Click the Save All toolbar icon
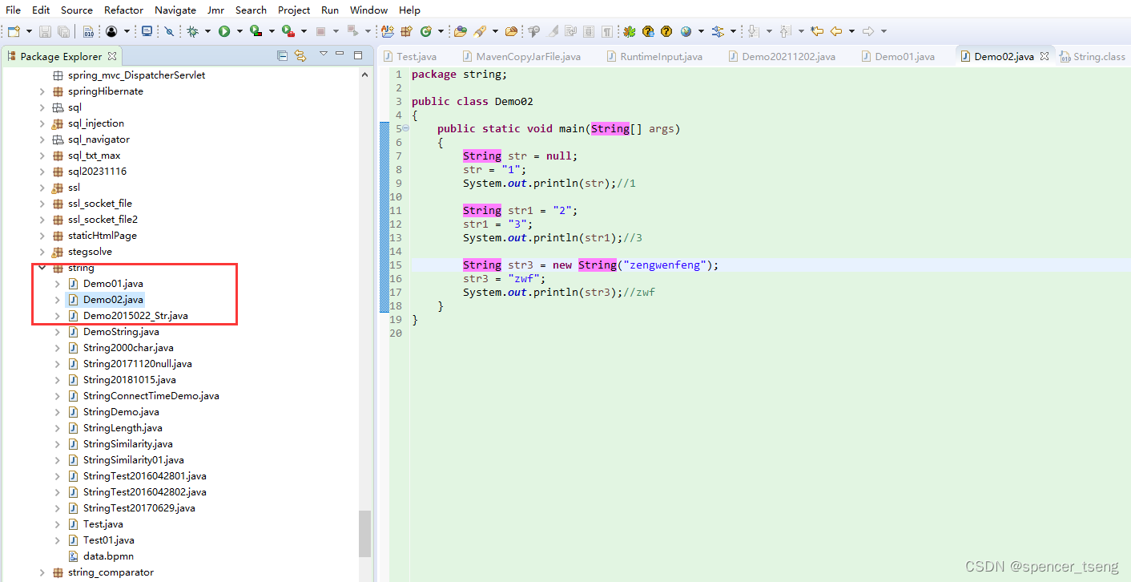 63,30
